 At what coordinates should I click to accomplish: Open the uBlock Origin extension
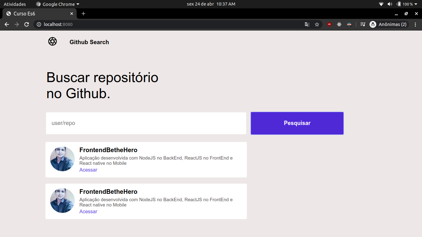point(329,24)
